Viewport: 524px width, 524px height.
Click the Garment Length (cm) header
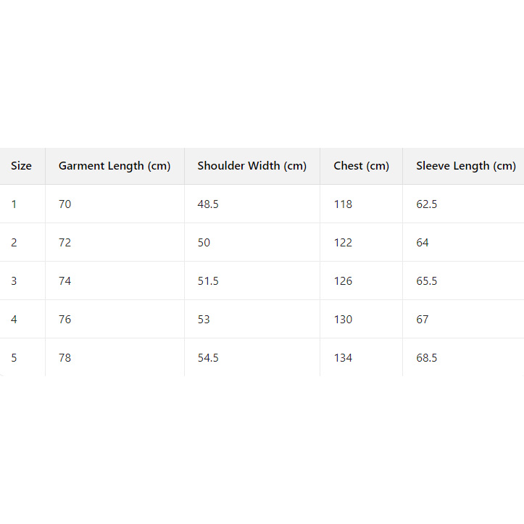tap(115, 166)
